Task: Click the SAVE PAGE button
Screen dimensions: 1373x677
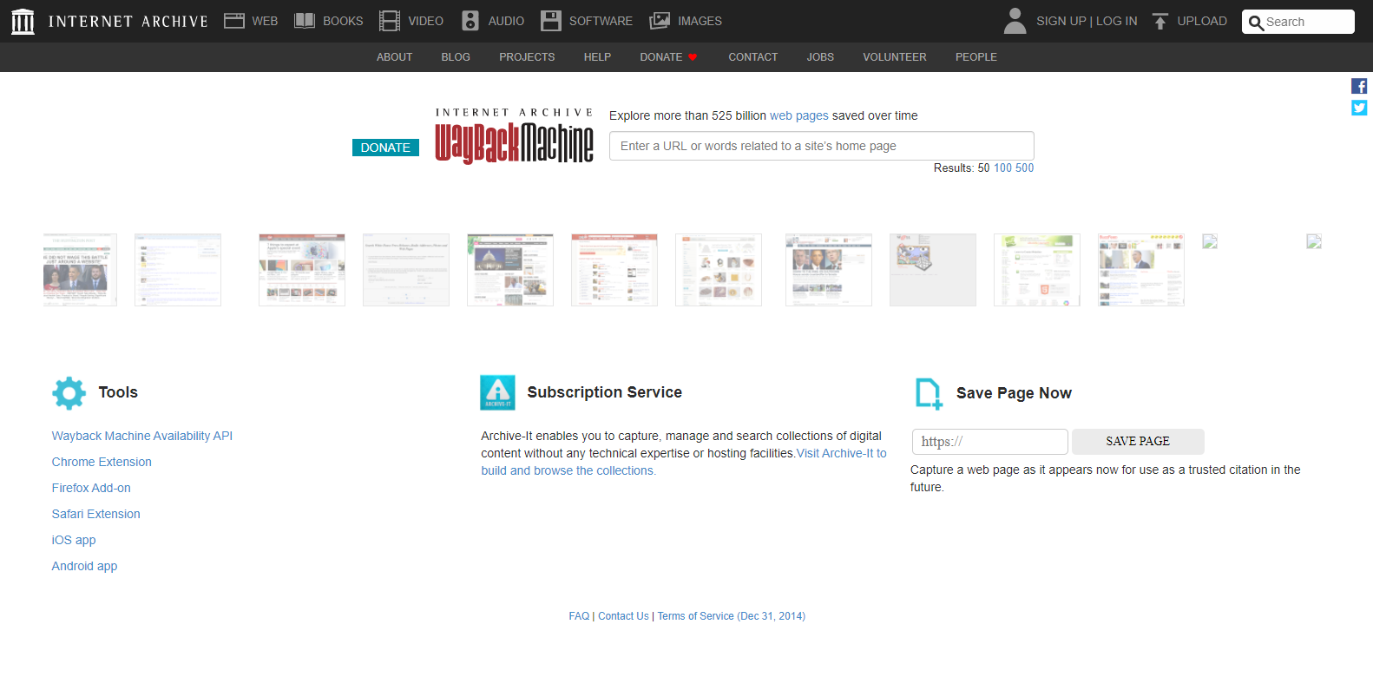Action: click(1138, 442)
